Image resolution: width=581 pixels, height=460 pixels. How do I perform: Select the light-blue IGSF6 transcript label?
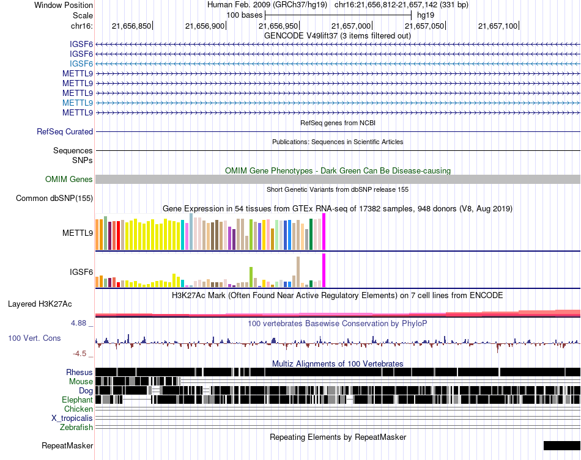[x=81, y=64]
